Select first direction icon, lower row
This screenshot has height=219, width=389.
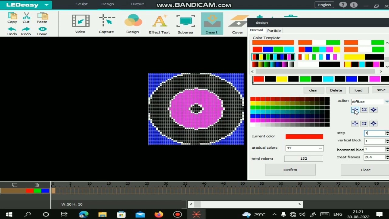click(x=355, y=123)
